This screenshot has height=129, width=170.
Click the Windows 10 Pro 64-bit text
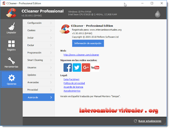80,12
